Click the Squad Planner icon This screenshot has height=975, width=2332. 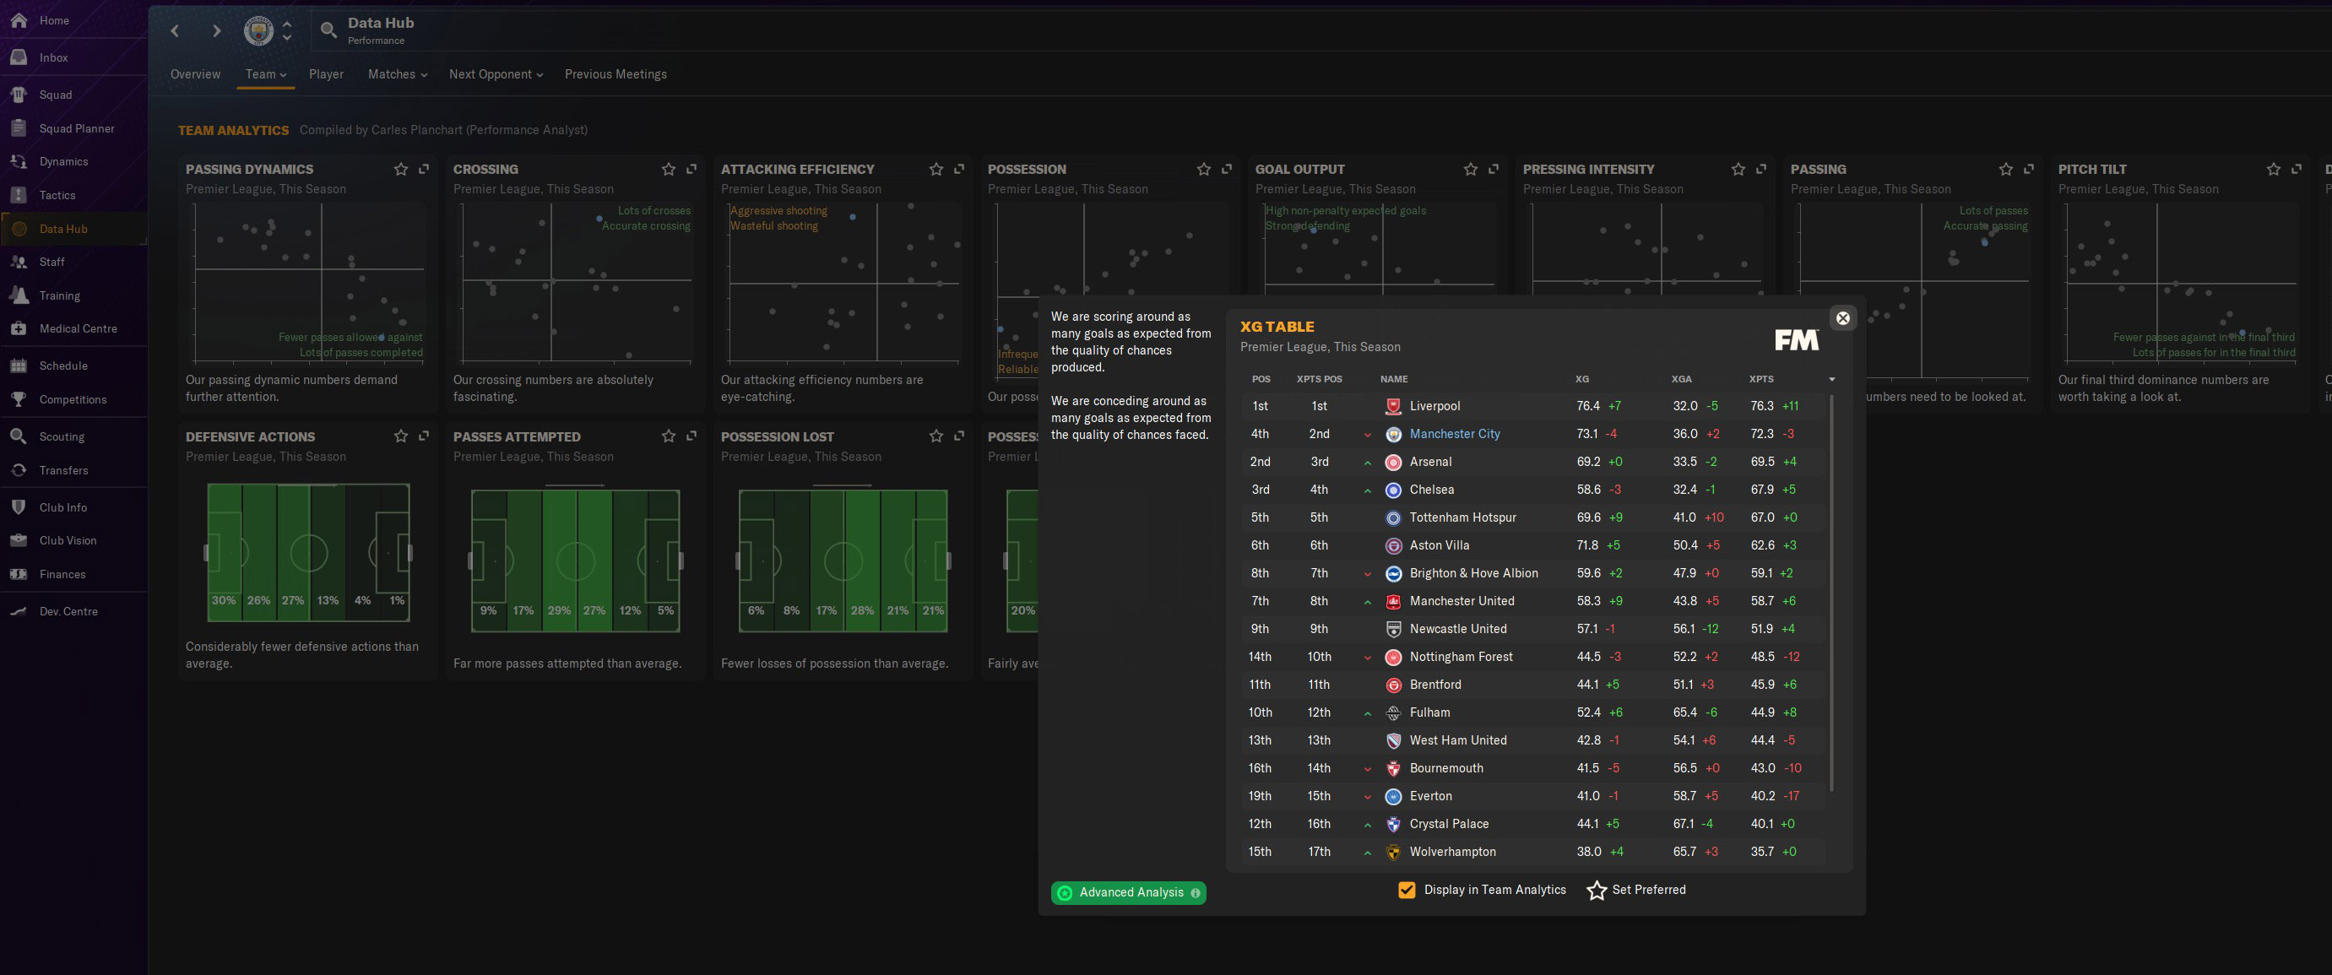tap(18, 127)
